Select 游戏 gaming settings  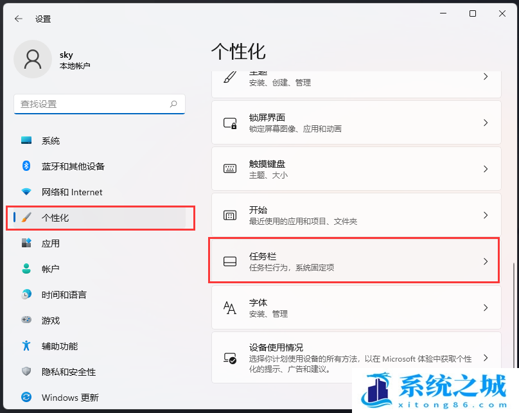point(51,321)
